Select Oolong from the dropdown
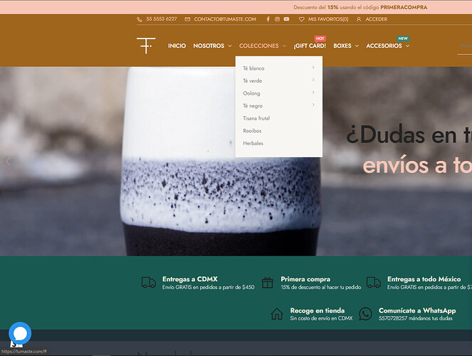 (x=251, y=93)
